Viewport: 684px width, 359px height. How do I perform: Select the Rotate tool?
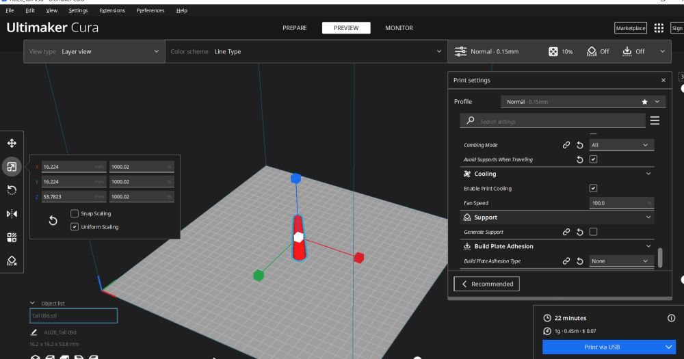coord(12,190)
